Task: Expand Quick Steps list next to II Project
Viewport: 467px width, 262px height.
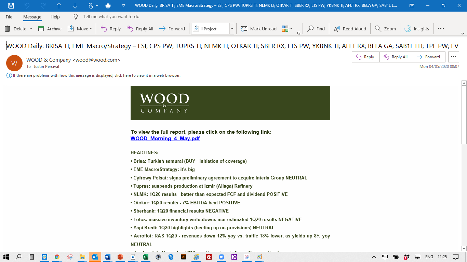Action: tap(232, 29)
